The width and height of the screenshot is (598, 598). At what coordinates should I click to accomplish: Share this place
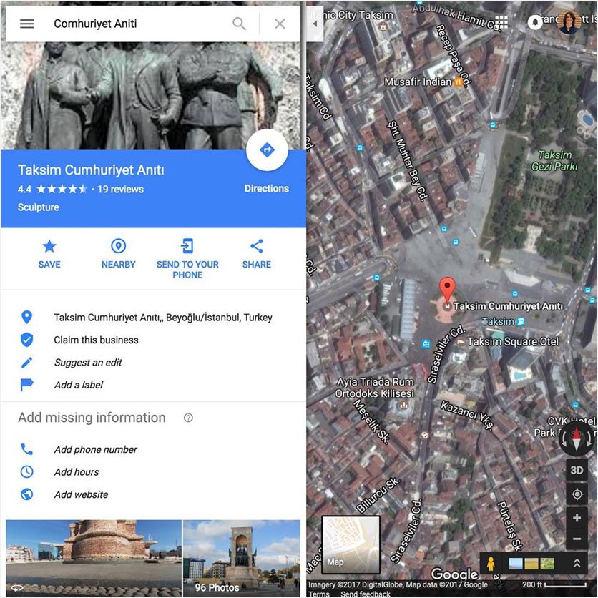coord(256,254)
